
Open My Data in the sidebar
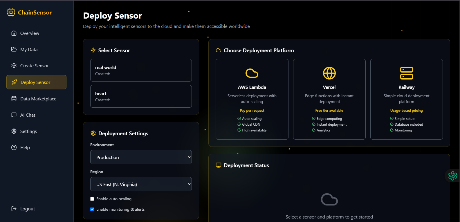tap(36, 49)
